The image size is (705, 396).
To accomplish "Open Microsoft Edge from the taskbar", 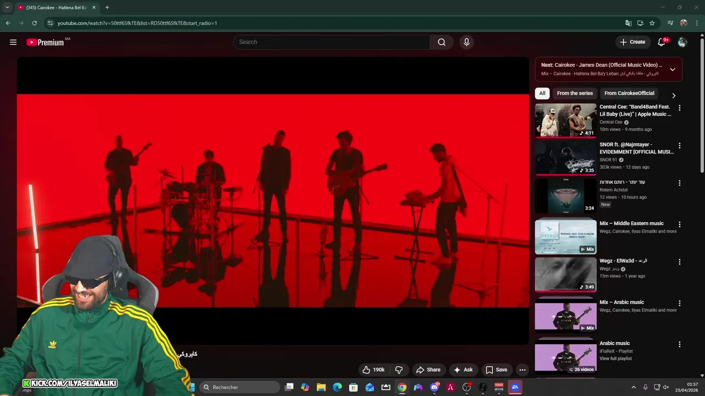I will [x=337, y=387].
